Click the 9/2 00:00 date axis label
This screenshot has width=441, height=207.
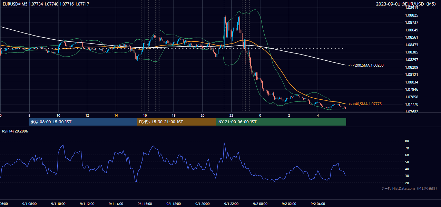point(261,204)
